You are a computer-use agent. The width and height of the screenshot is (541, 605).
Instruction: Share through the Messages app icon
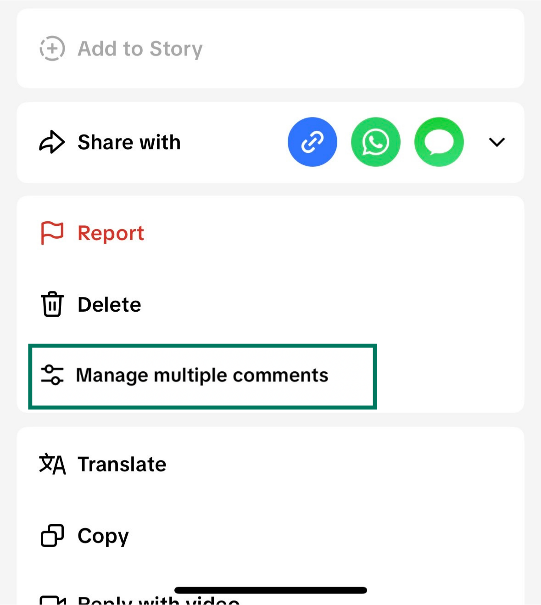(x=439, y=142)
